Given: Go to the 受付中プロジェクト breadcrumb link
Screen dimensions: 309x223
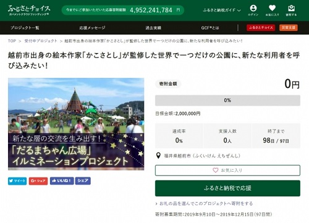Looking at the screenshot, I should (x=41, y=41).
